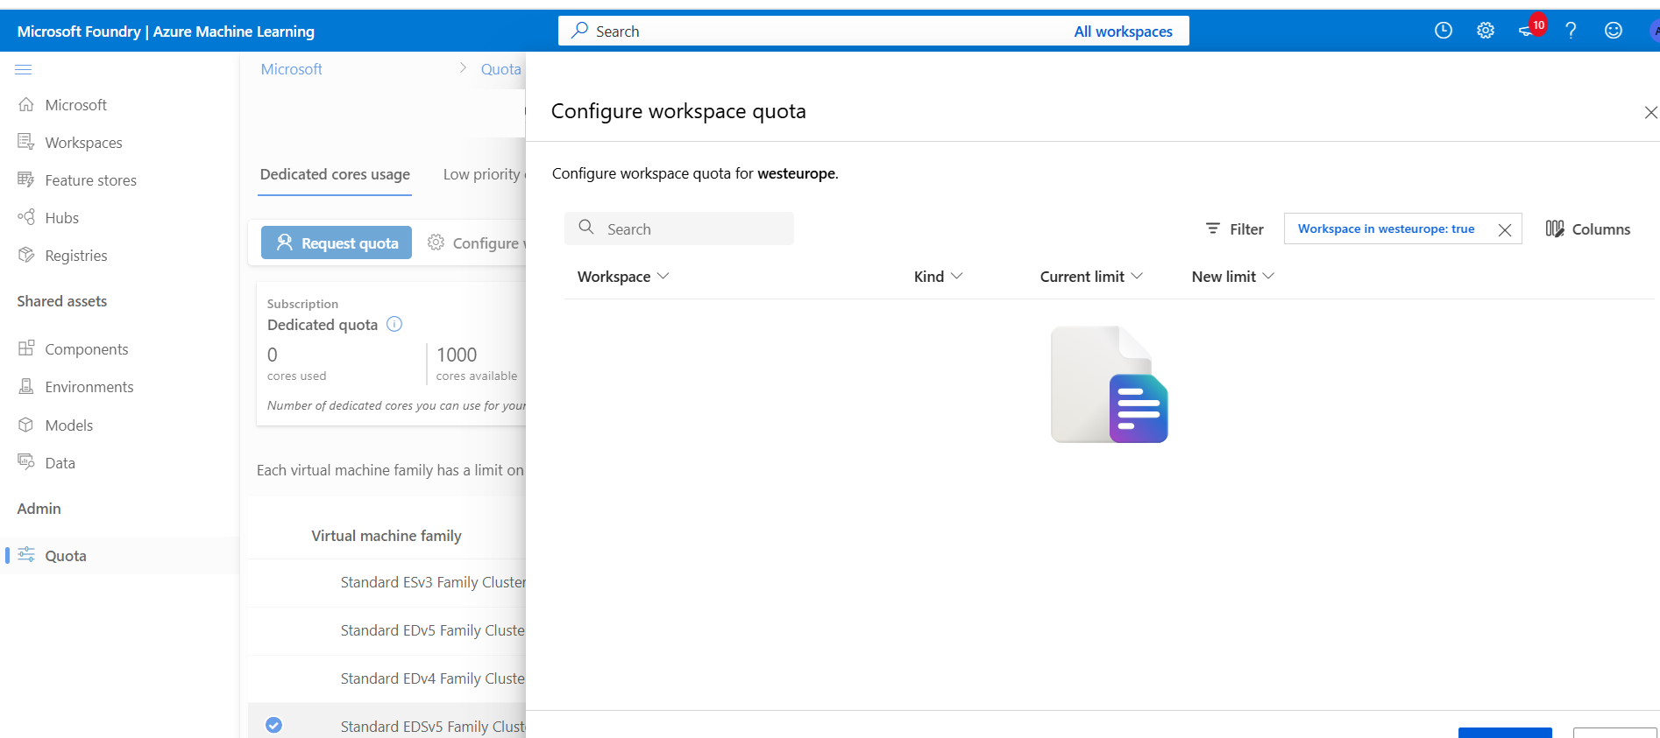Click the feedback smiley icon

click(x=1614, y=31)
